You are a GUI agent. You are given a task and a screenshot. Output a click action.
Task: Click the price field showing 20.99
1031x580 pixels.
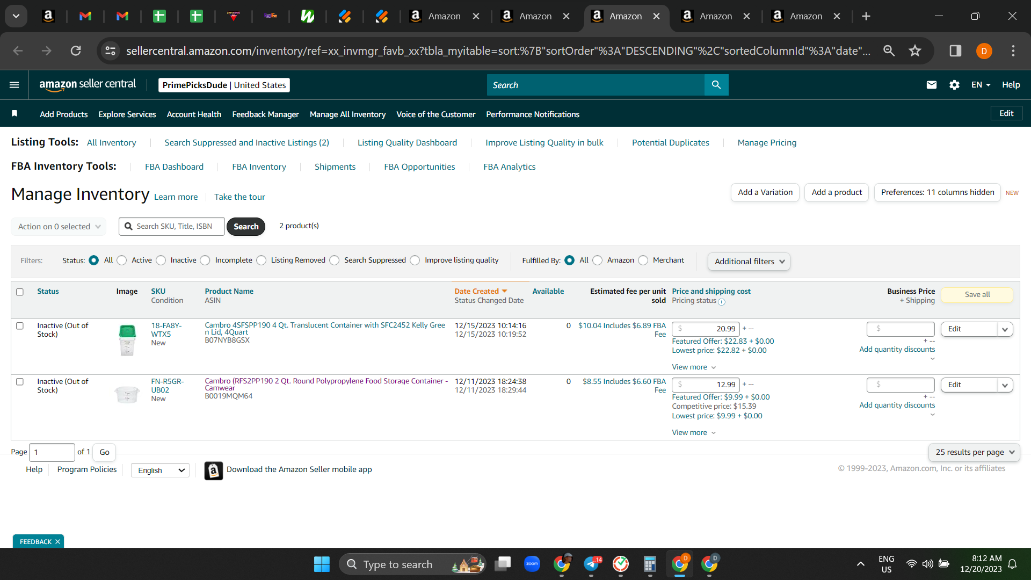[706, 329]
